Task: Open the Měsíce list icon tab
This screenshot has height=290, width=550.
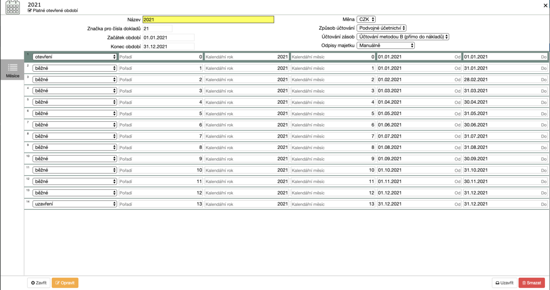Action: 12,70
